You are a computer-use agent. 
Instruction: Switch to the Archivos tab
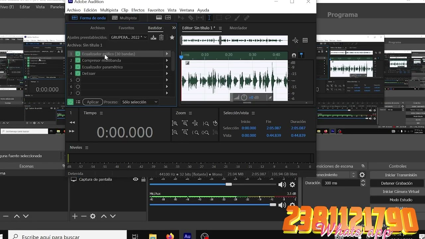pos(98,28)
